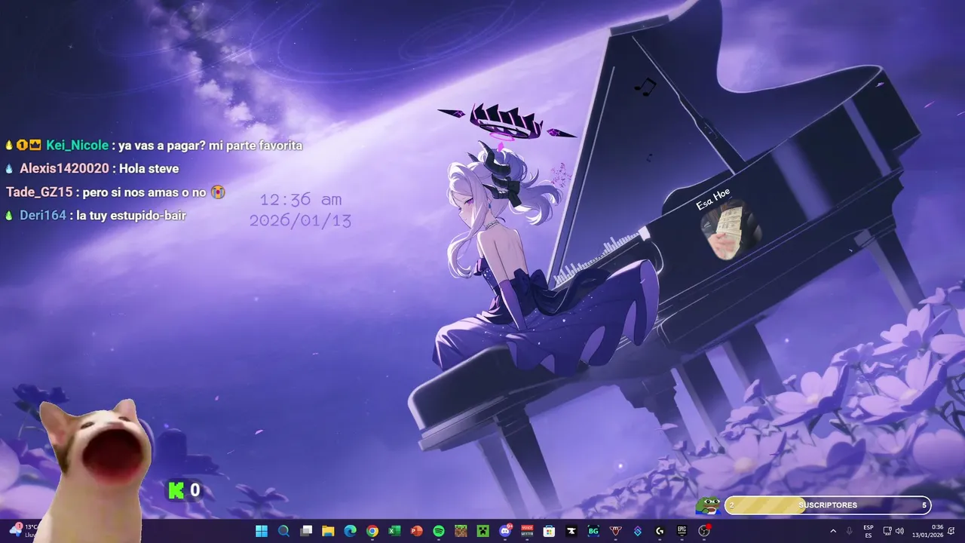Open the anvil icon app on taskbar
The image size is (965, 543).
pyautogui.click(x=571, y=531)
